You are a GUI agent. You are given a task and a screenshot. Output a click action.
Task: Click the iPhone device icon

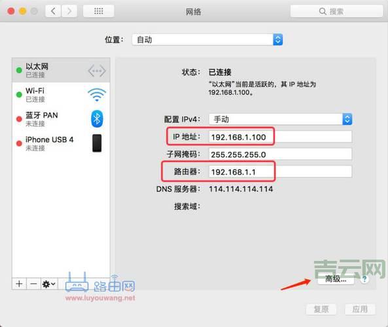click(97, 143)
